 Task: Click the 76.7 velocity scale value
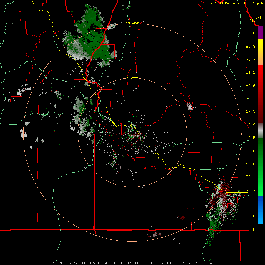[251, 59]
